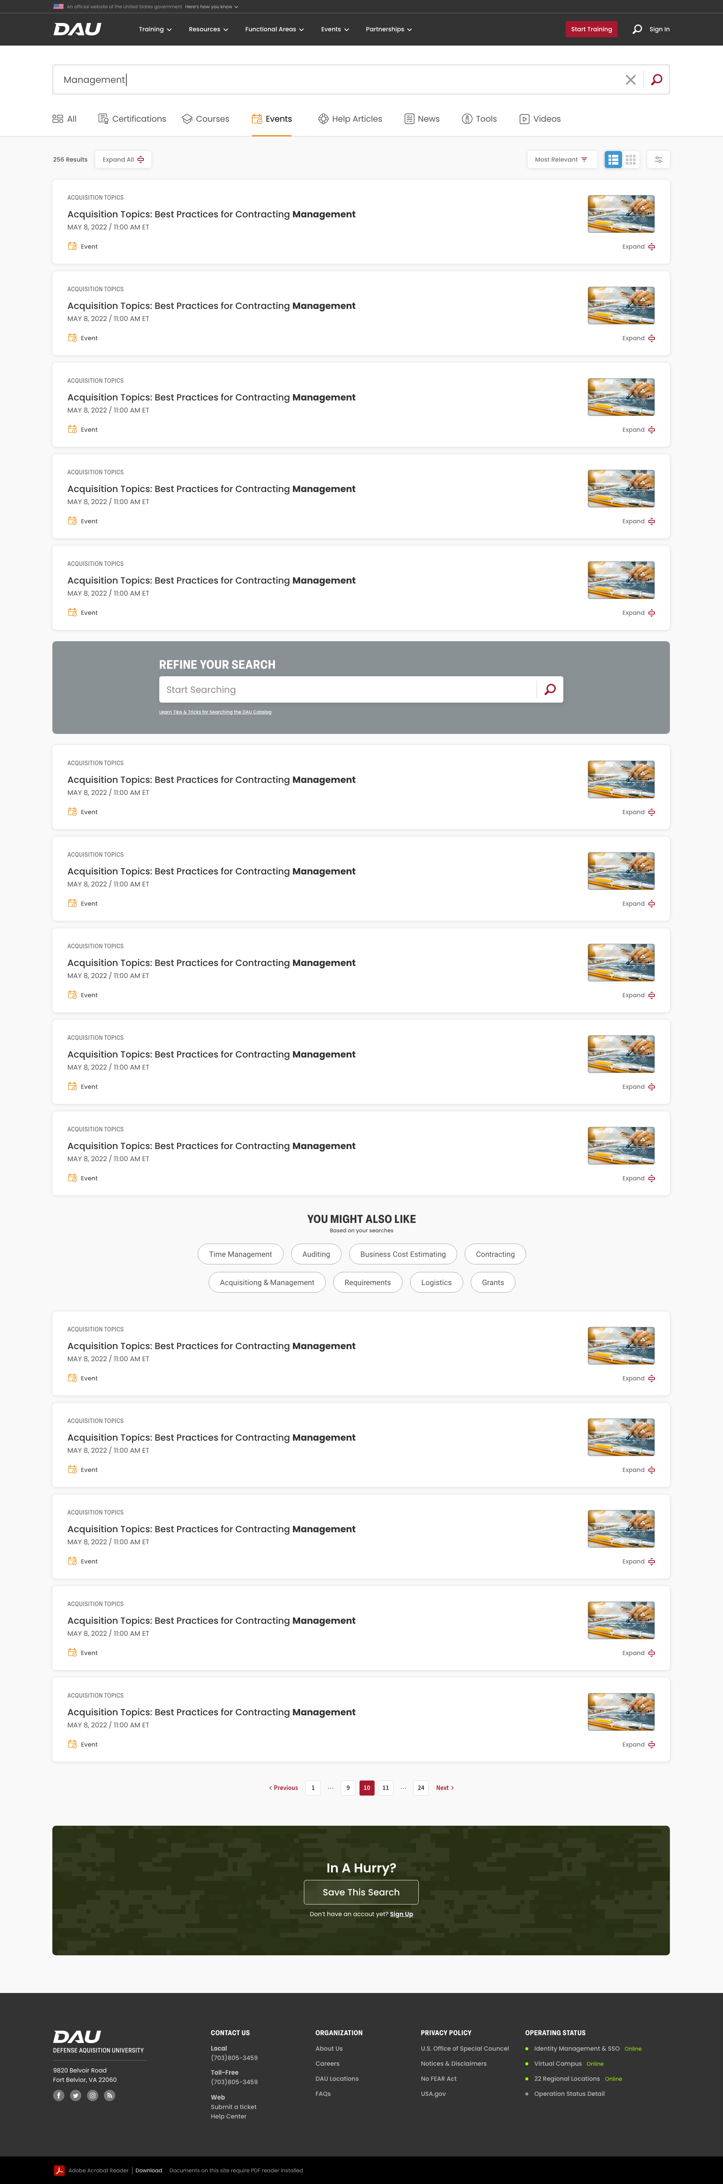Open the Training dropdown menu
This screenshot has width=723, height=2184.
155,29
